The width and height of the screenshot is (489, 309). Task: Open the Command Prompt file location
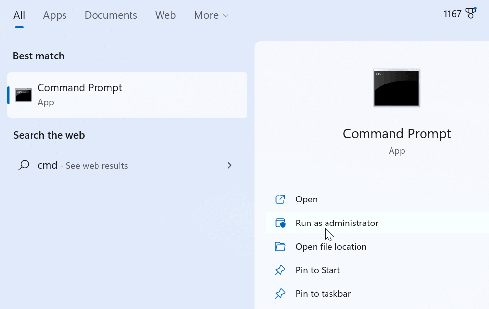(x=330, y=246)
